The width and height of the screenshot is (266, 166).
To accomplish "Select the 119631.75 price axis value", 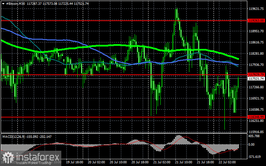I will [256, 9].
